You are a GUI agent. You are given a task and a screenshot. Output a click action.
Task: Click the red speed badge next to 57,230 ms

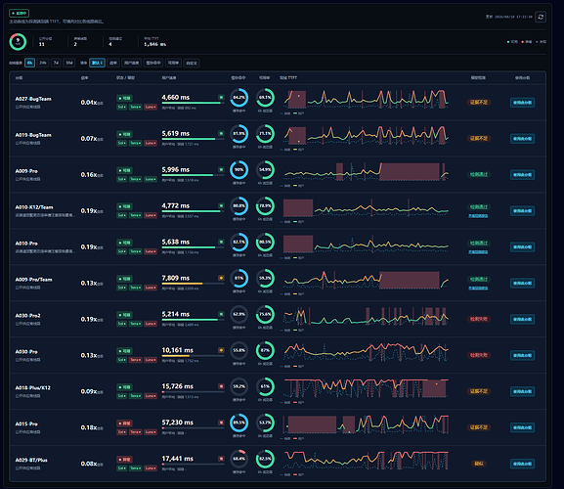[221, 422]
